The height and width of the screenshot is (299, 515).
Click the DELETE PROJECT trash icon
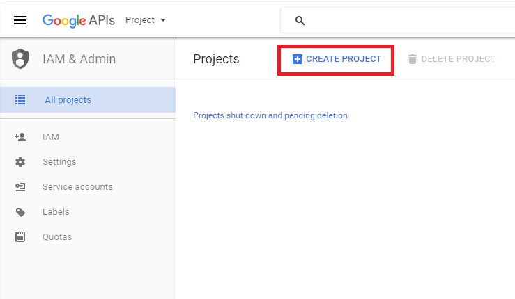(x=412, y=59)
